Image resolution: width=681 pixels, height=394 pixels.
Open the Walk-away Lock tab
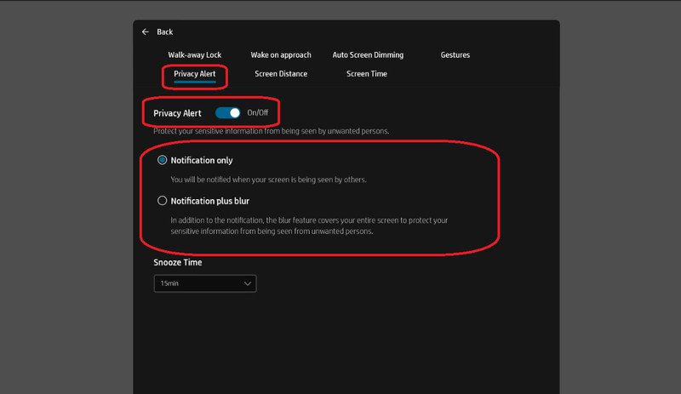tap(194, 55)
